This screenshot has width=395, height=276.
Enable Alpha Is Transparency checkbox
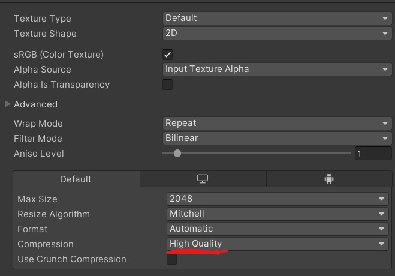pos(168,85)
